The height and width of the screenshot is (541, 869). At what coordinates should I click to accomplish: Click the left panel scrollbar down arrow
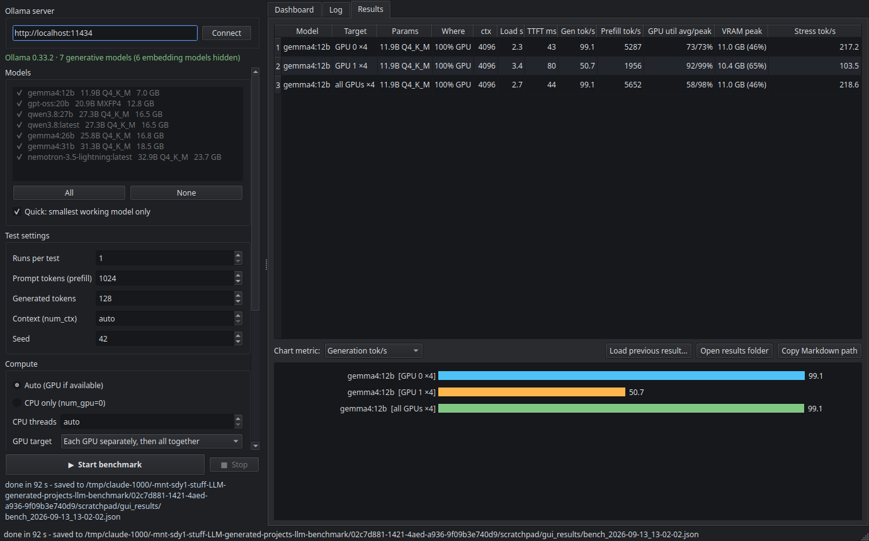click(x=255, y=445)
